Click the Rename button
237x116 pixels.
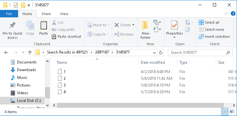124,34
